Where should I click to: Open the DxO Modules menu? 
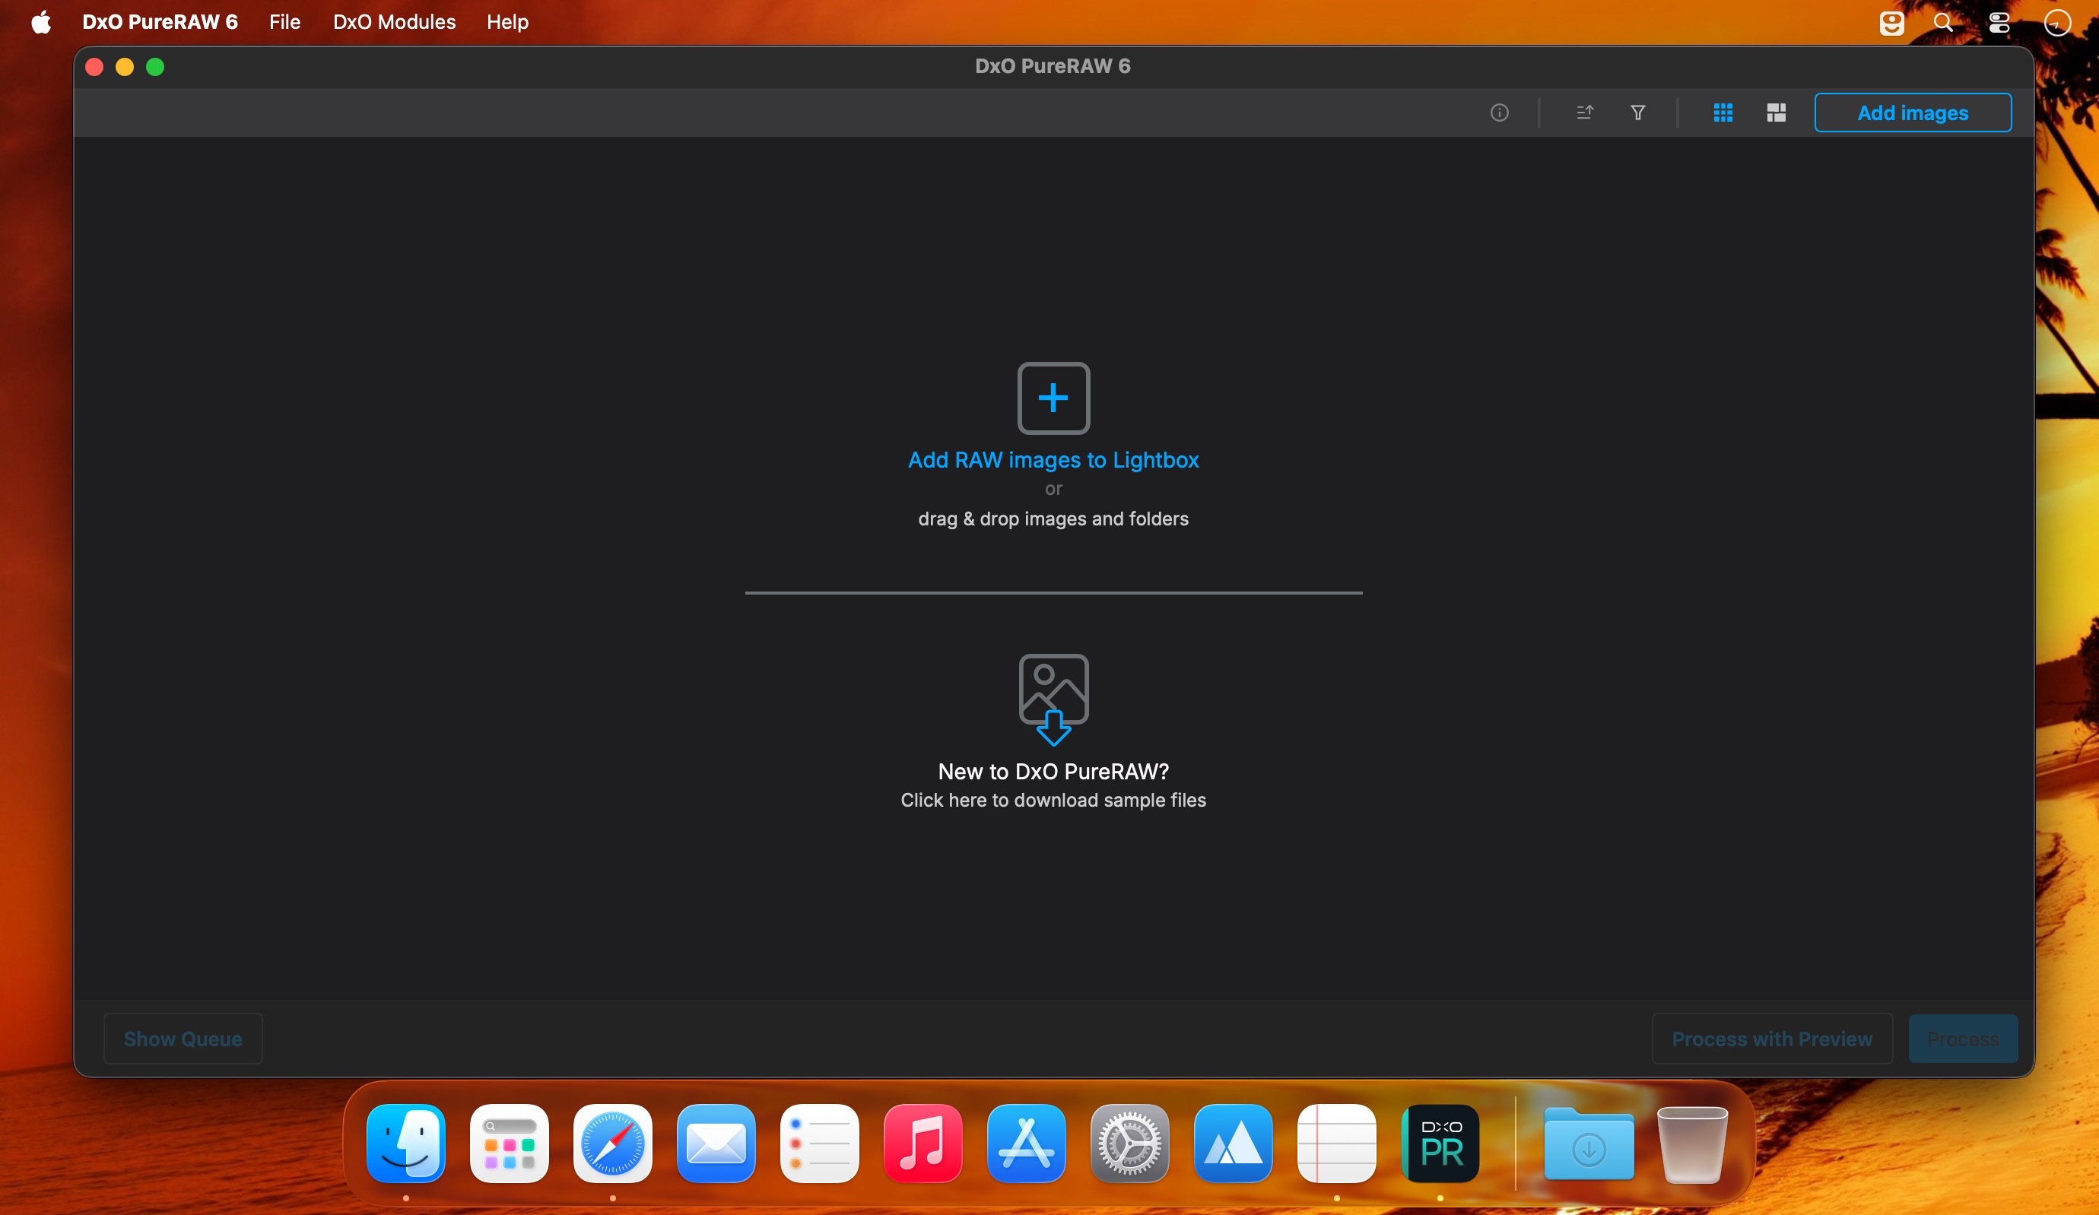(x=394, y=21)
